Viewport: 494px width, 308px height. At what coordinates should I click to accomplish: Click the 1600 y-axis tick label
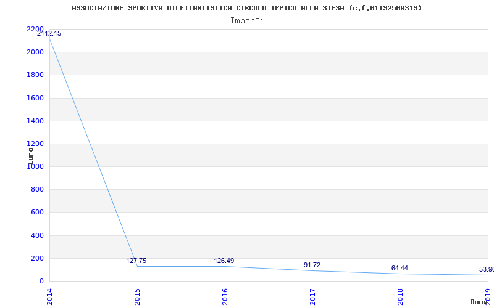(35, 98)
